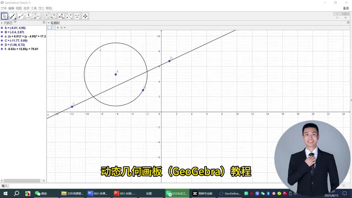The height and width of the screenshot is (198, 352).
Task: Select the Move arrow tool
Action: click(x=5, y=16)
